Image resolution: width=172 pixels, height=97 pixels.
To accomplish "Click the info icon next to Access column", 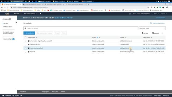I will point(97,37).
